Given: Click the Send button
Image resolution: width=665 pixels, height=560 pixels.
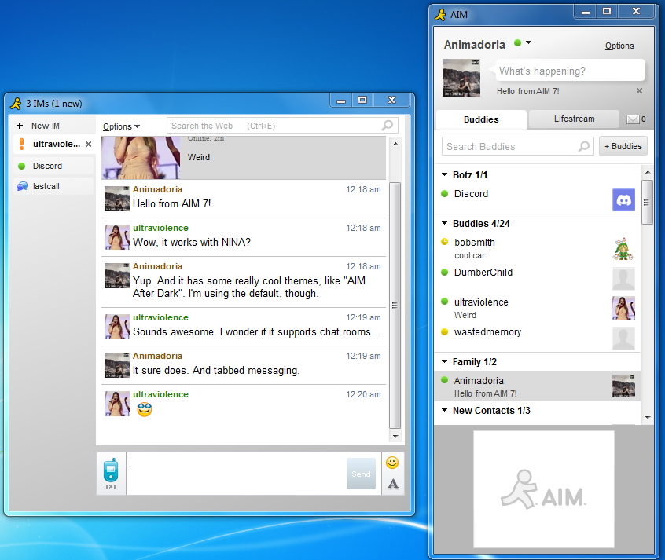Looking at the screenshot, I should [x=361, y=474].
